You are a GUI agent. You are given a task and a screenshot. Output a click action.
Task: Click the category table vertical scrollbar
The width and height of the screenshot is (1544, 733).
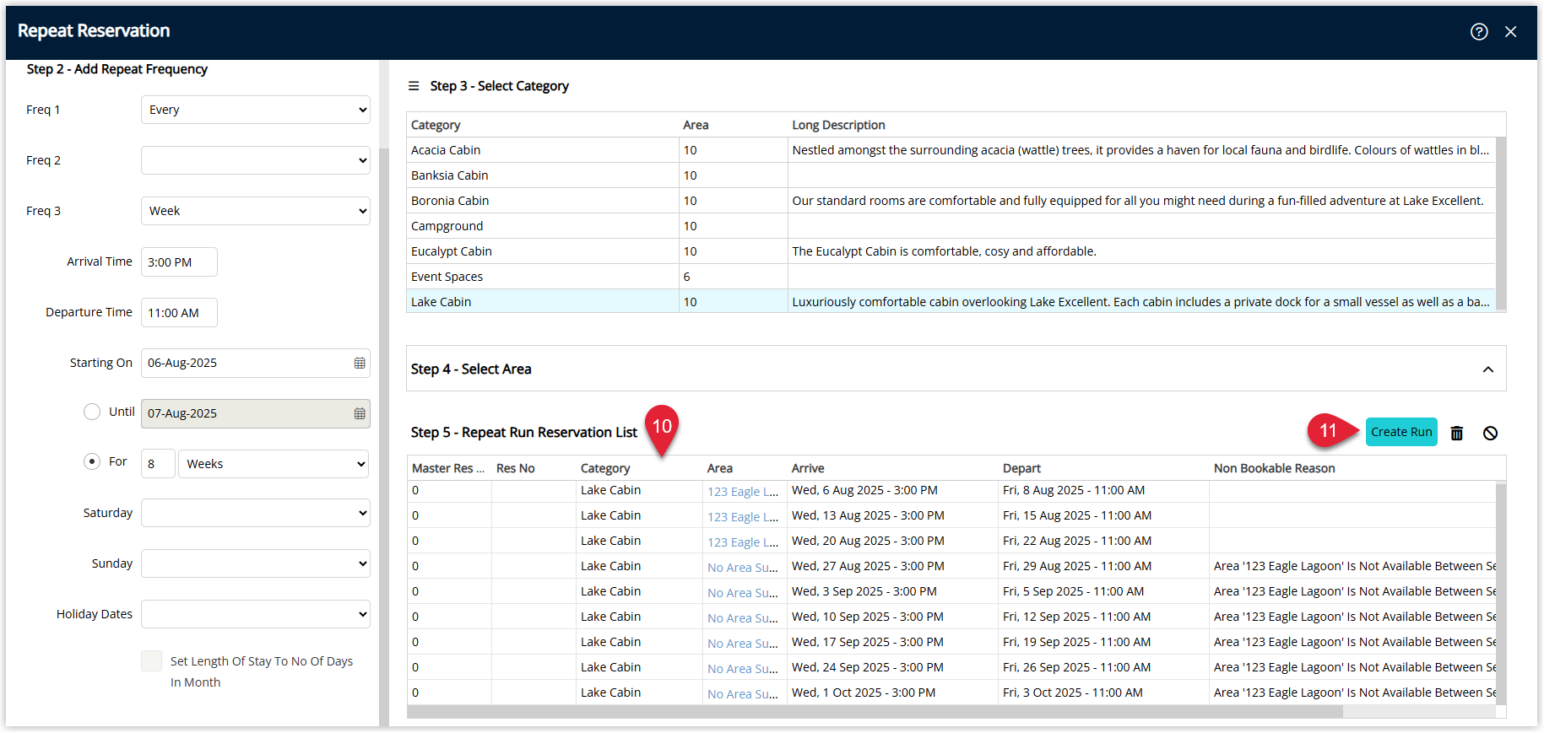pyautogui.click(x=1501, y=224)
